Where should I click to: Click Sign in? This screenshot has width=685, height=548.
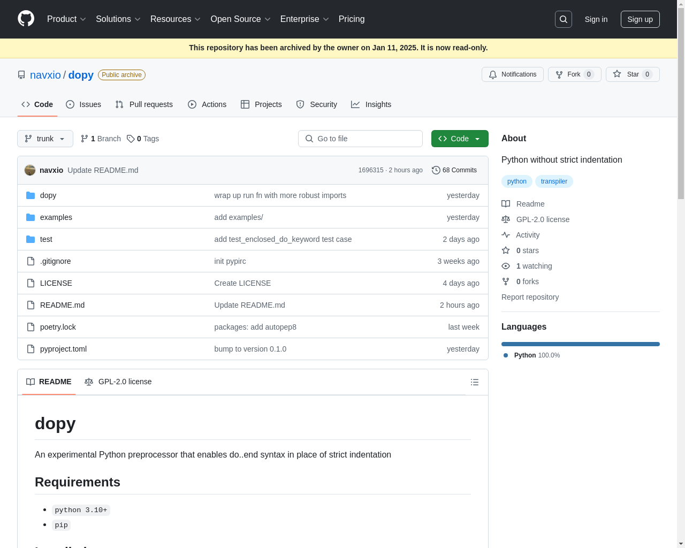tap(596, 19)
